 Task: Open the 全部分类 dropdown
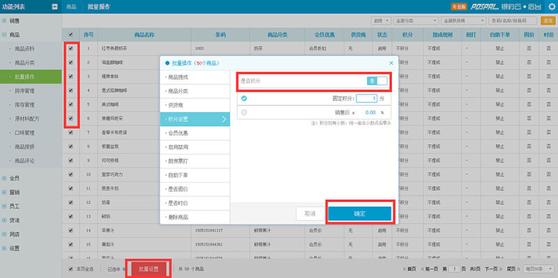tap(416, 21)
